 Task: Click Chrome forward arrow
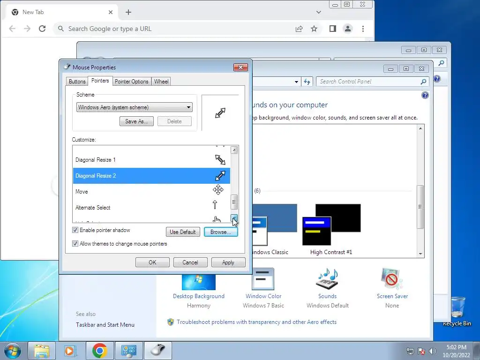point(27,29)
